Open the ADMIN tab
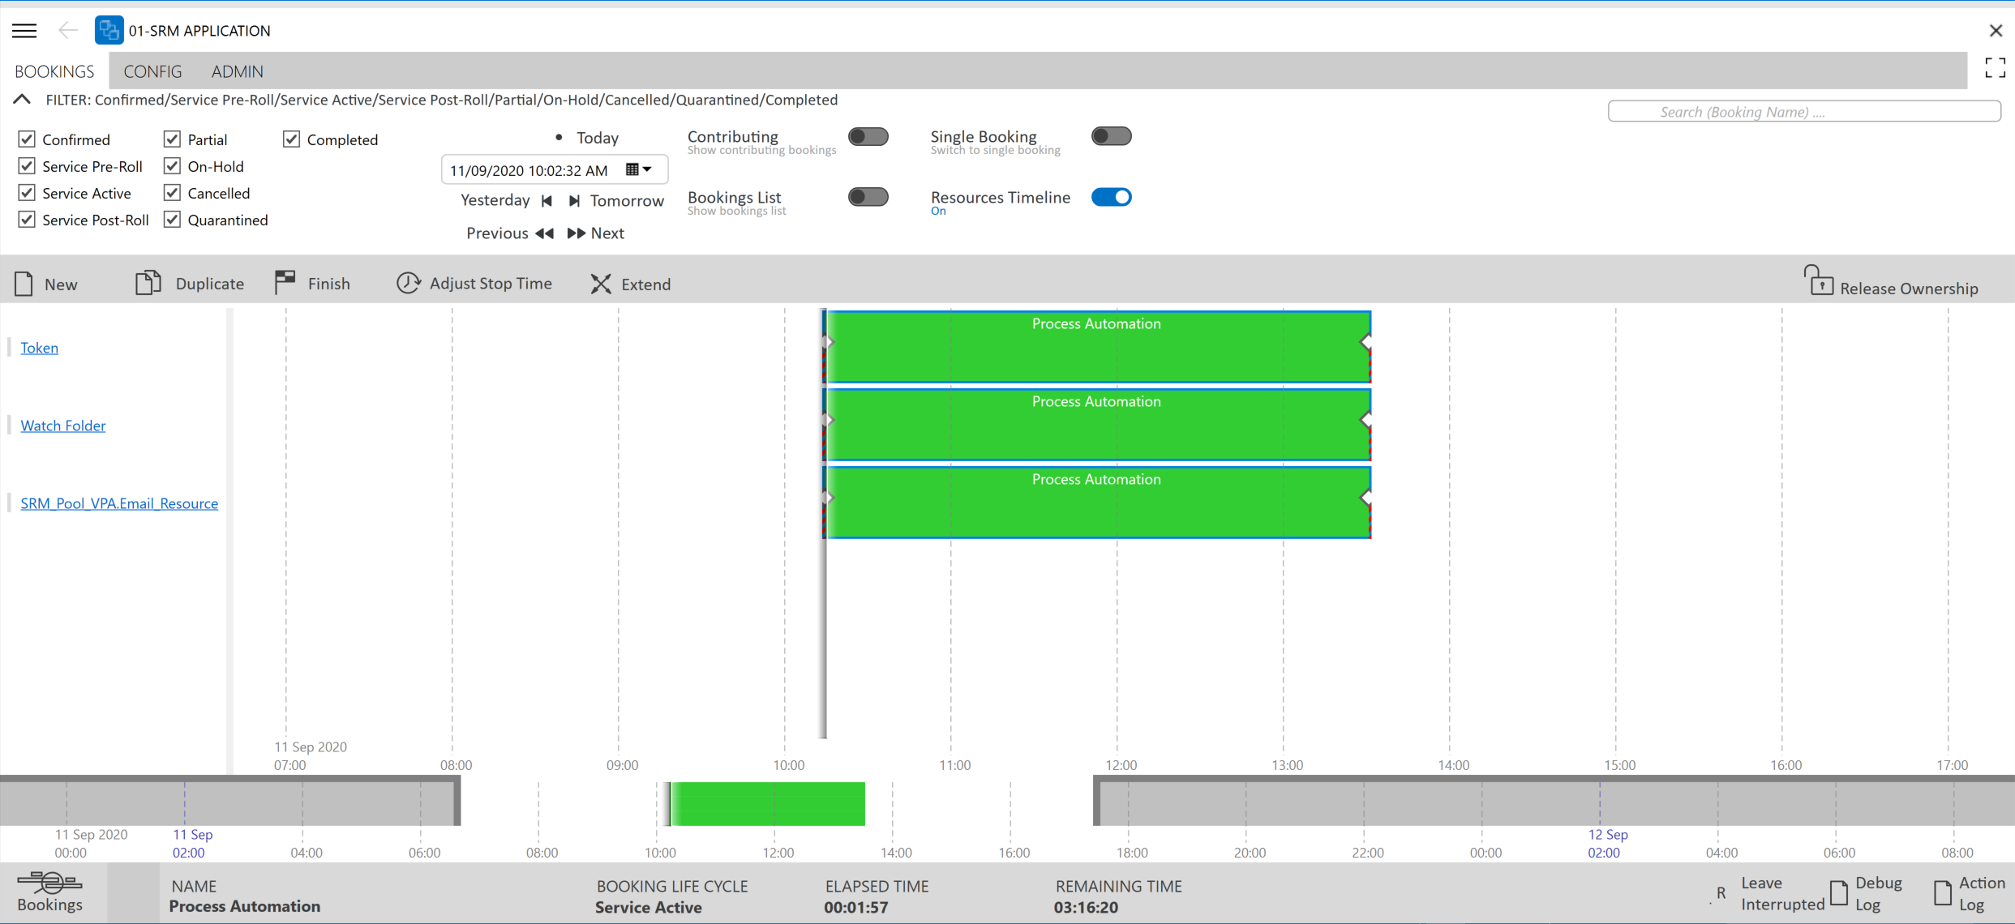This screenshot has width=2015, height=924. click(237, 71)
